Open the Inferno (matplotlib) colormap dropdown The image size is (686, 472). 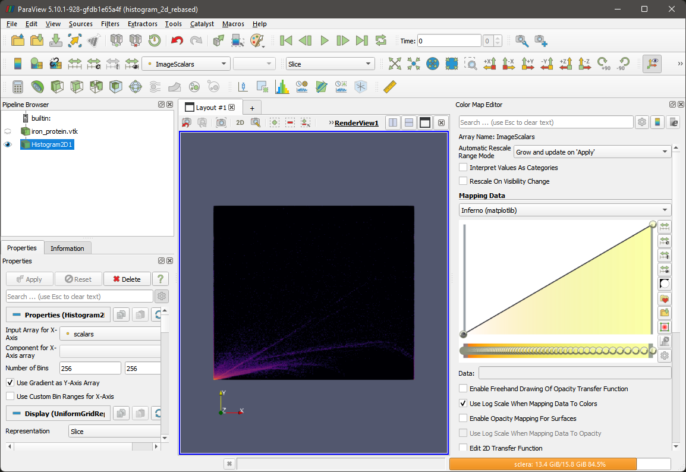(564, 209)
